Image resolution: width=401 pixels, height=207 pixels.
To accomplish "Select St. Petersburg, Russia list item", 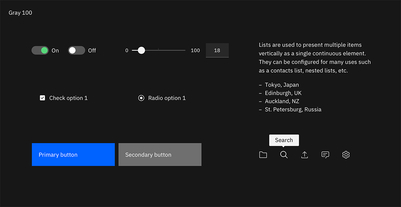I will pos(293,109).
